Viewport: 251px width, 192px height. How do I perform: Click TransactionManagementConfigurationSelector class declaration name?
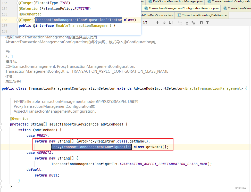tap(72, 89)
